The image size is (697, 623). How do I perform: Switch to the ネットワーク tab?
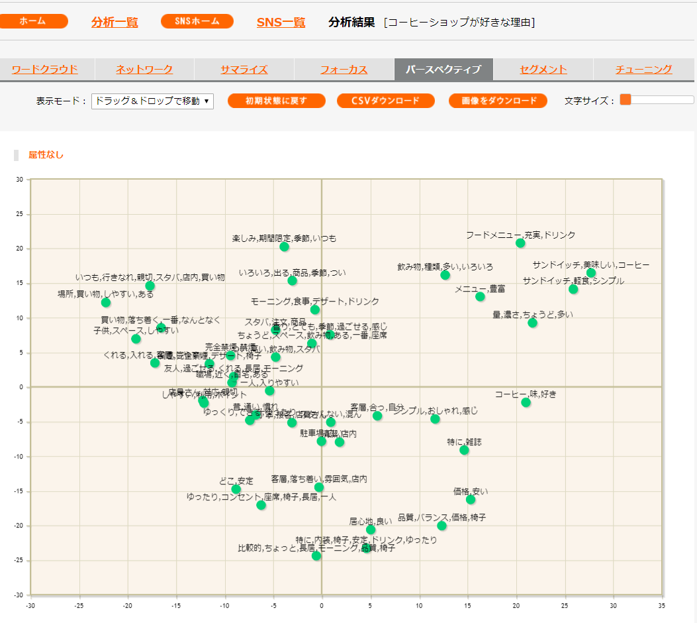tap(144, 70)
